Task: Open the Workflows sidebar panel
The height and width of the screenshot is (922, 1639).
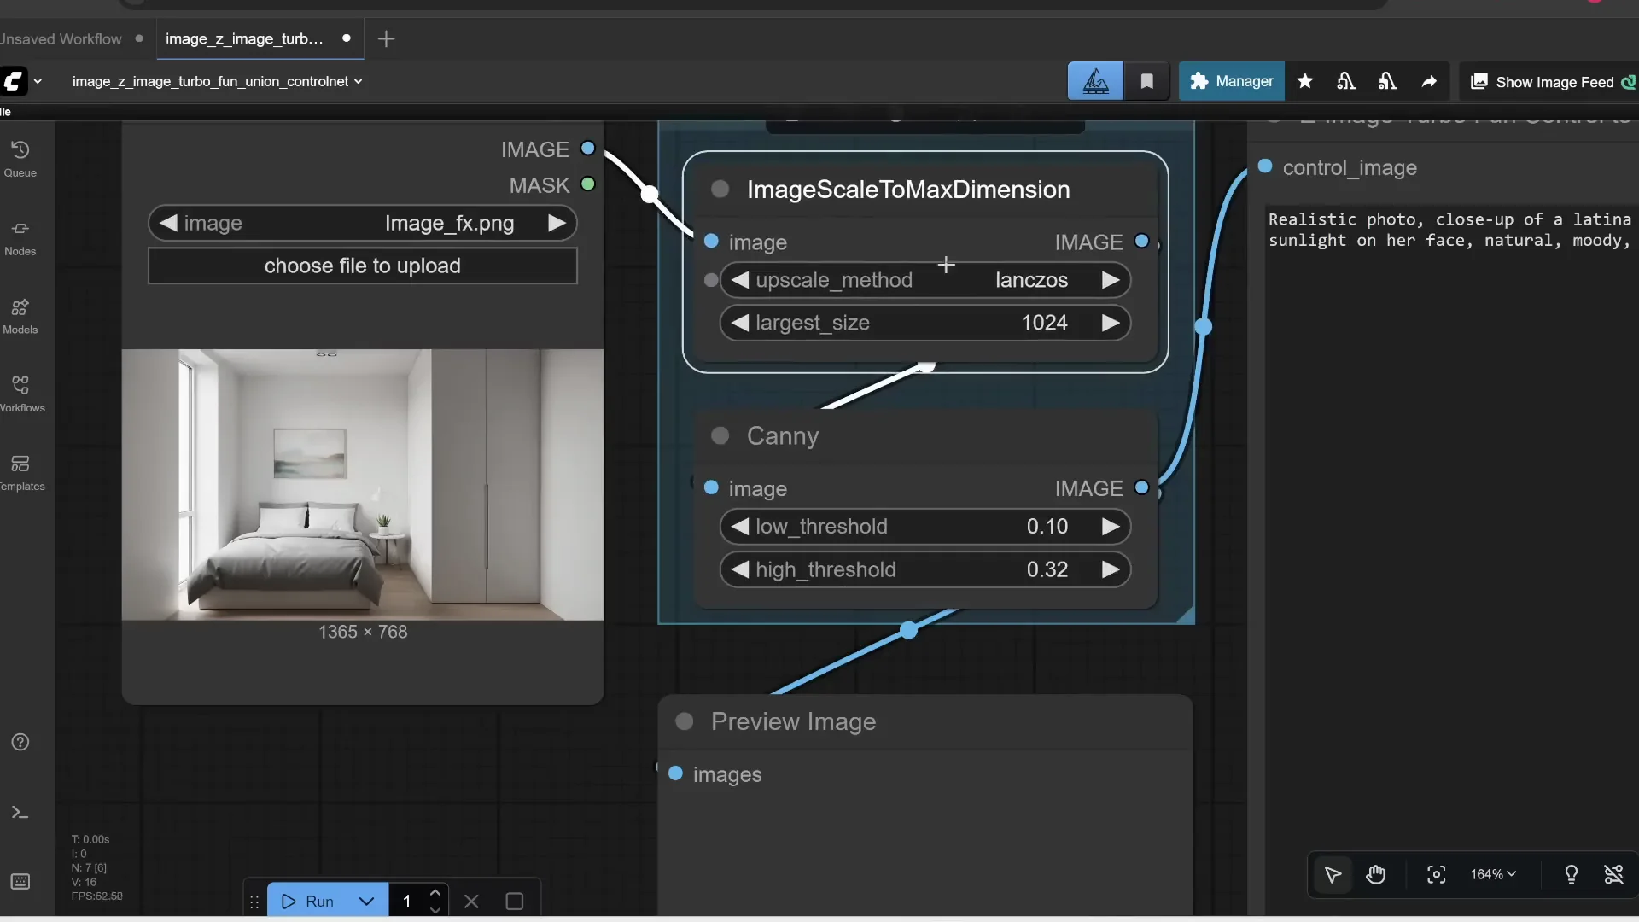Action: (20, 393)
